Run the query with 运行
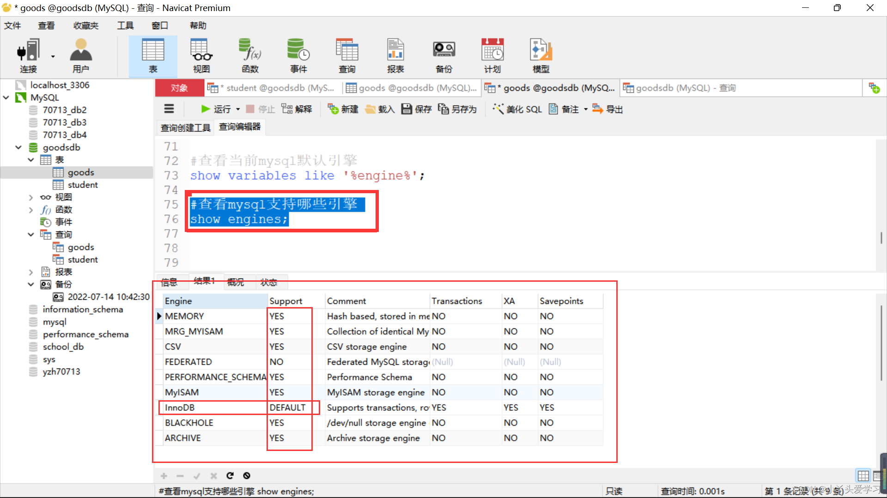 coord(216,109)
